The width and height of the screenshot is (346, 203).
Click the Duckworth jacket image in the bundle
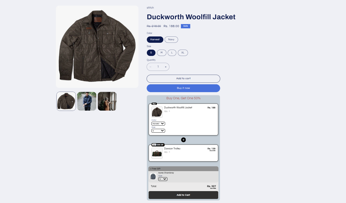(157, 112)
